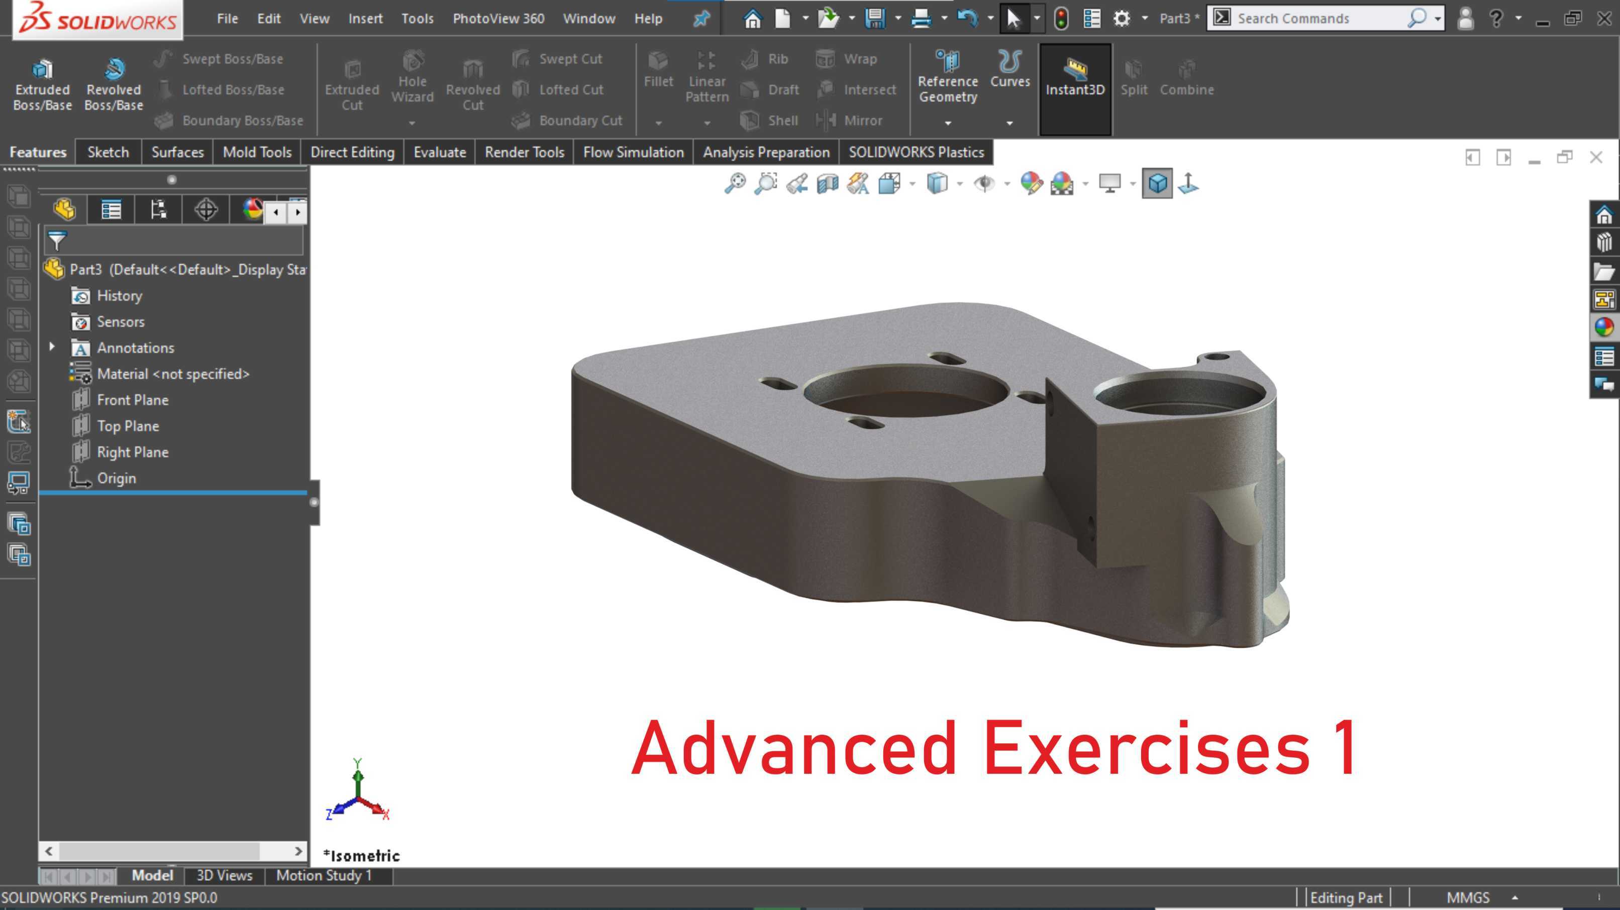The width and height of the screenshot is (1620, 910).
Task: Open the ConfigurationManager tab
Action: 158,209
